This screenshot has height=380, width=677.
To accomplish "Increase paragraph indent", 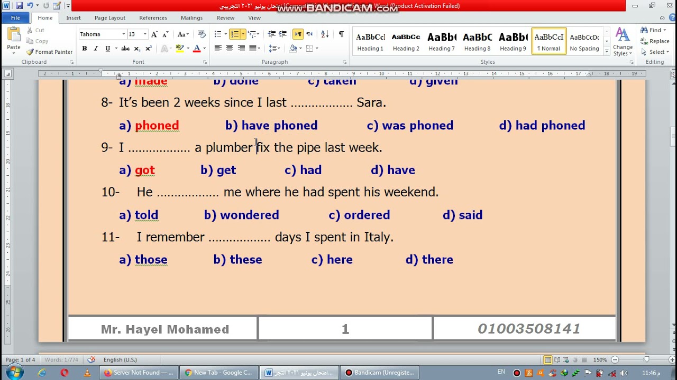I will 283,34.
